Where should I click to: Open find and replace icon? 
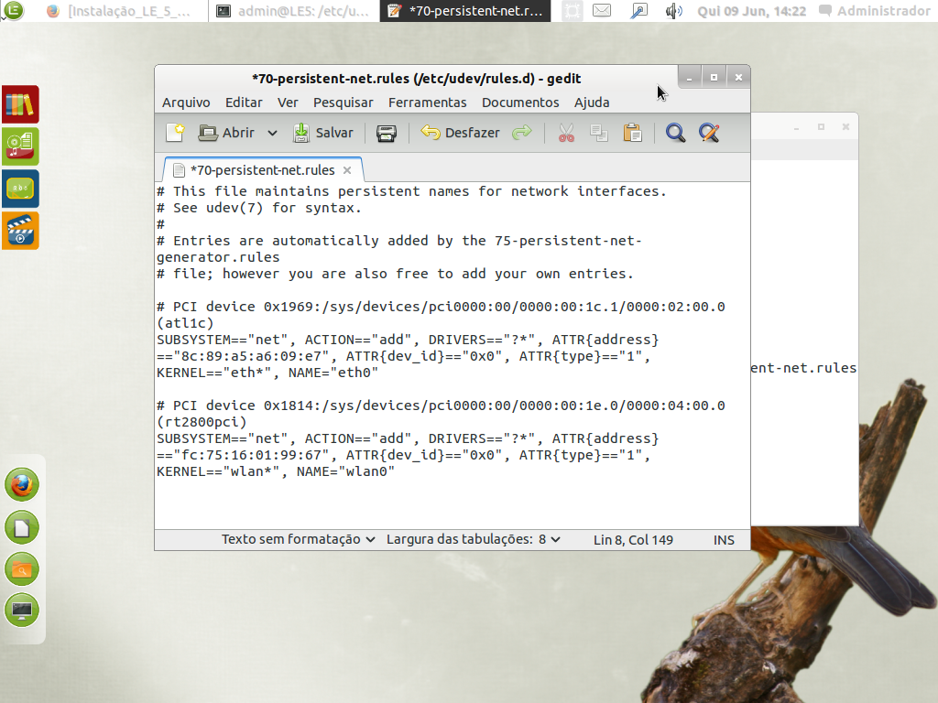[709, 133]
